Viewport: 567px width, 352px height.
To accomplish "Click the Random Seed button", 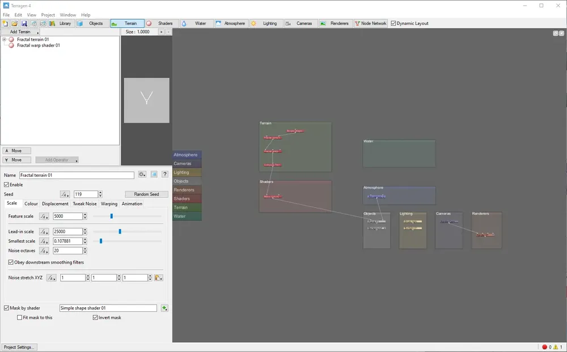I will click(x=146, y=194).
